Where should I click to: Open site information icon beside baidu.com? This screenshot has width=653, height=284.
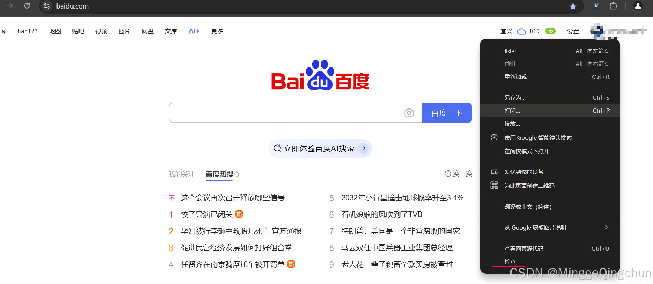pos(47,6)
